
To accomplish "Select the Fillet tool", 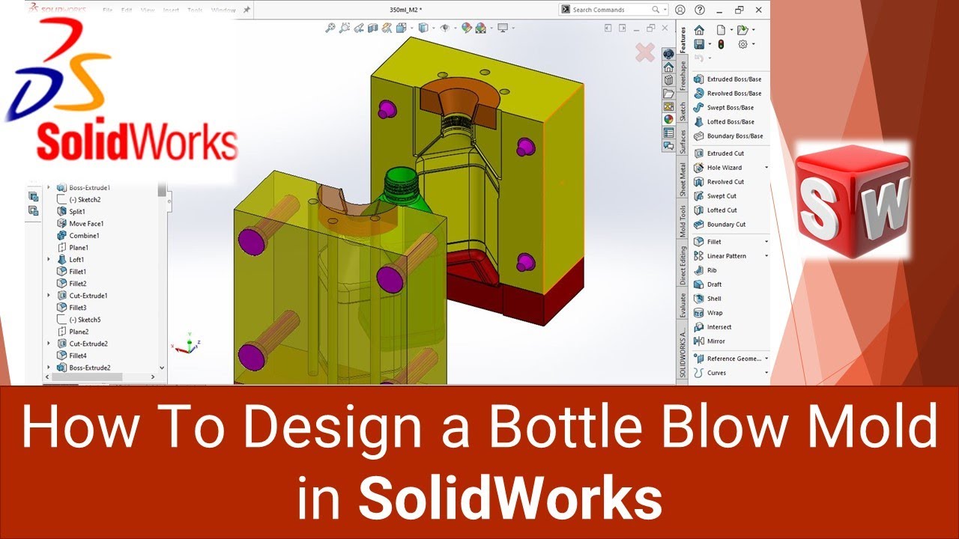I will click(x=707, y=242).
